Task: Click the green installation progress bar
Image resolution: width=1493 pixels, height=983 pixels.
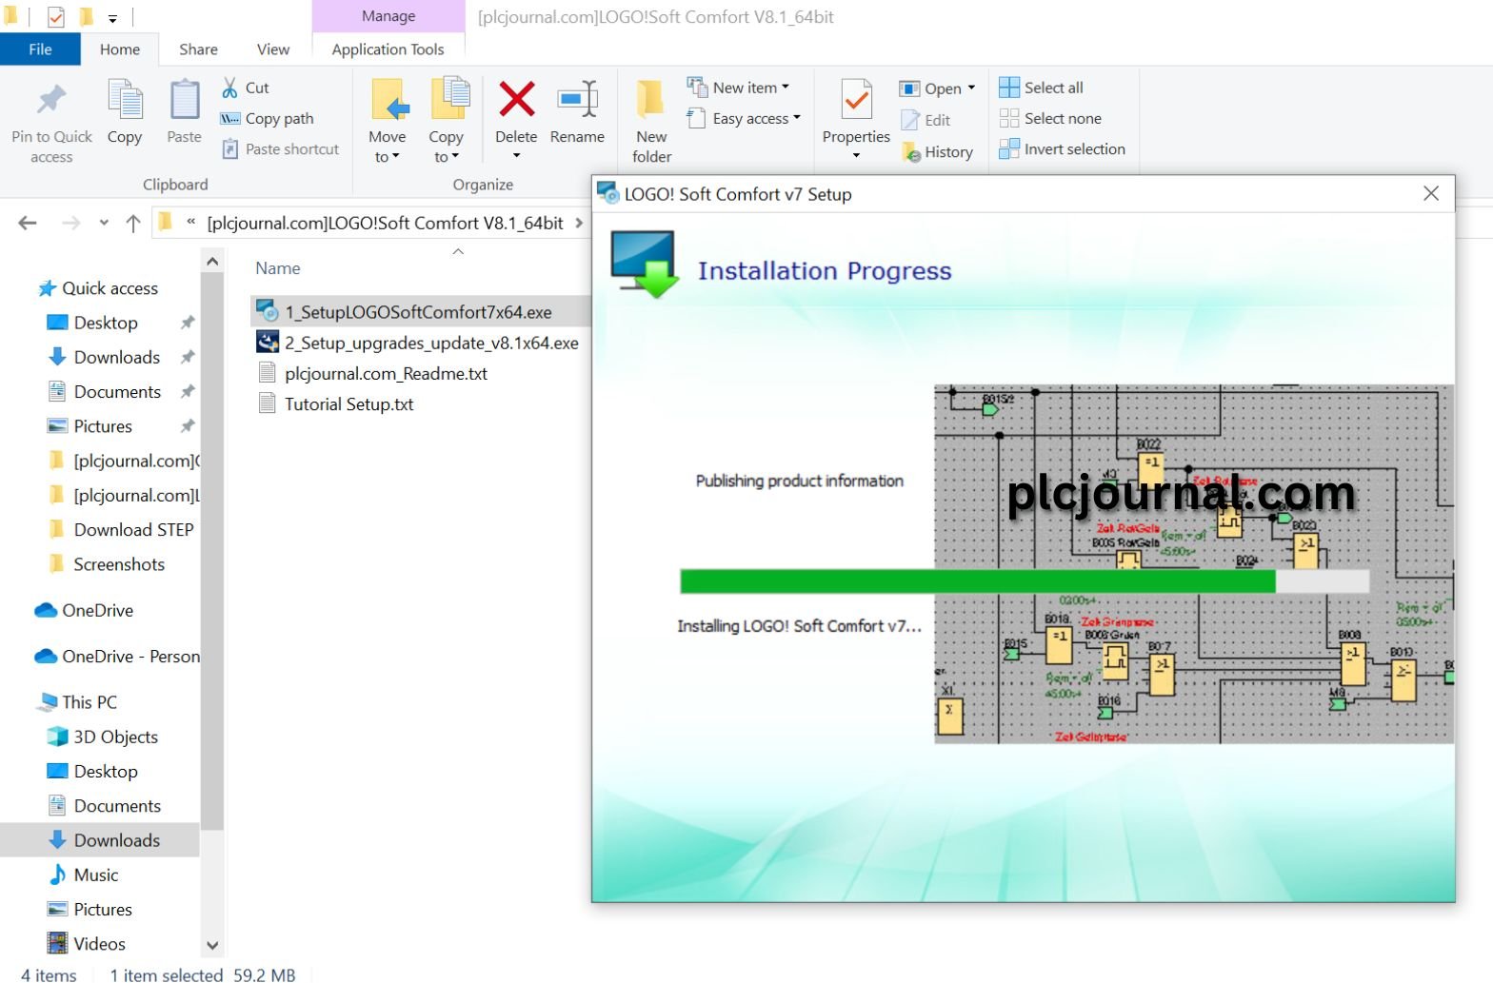Action: coord(977,581)
